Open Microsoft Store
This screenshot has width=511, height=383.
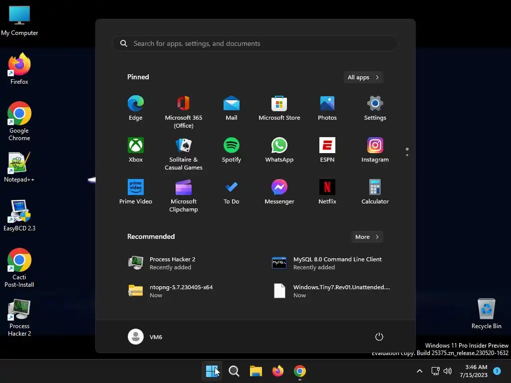pyautogui.click(x=279, y=108)
